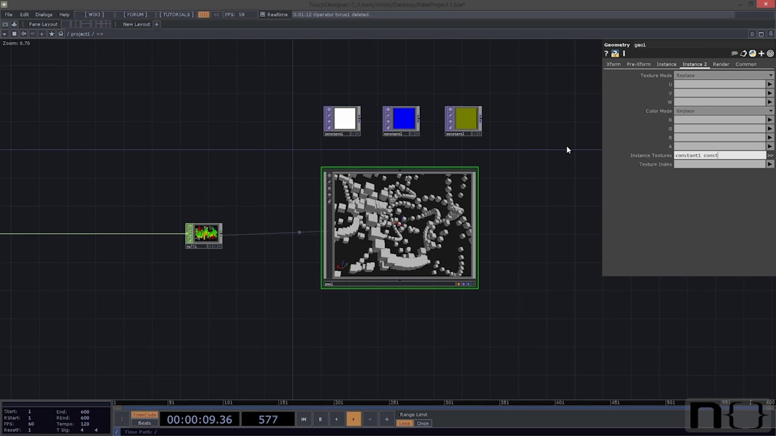Viewport: 776px width, 436px height.
Task: Click the home network icon in the path bar
Action: pos(60,34)
